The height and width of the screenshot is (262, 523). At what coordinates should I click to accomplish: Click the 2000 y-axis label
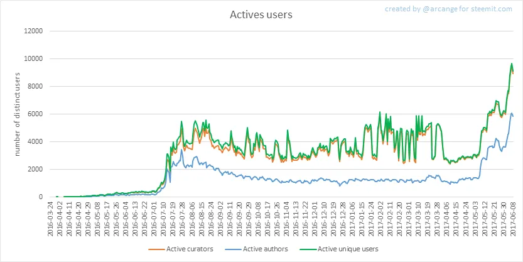[x=36, y=170]
